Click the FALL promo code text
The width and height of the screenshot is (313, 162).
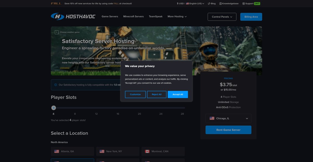pyautogui.click(x=116, y=4)
